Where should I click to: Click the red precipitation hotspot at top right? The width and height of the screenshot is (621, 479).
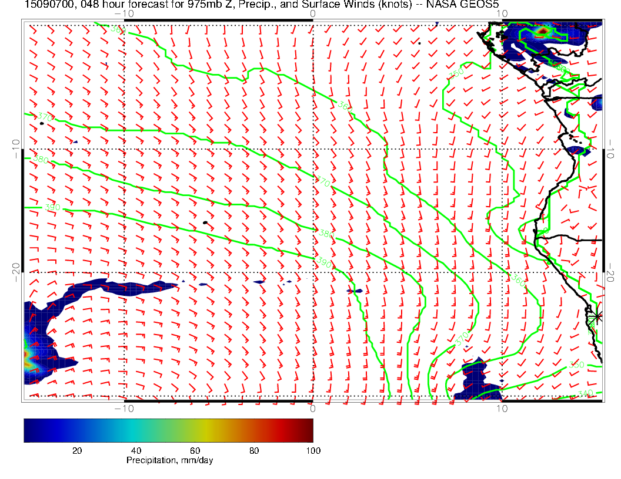(x=544, y=29)
